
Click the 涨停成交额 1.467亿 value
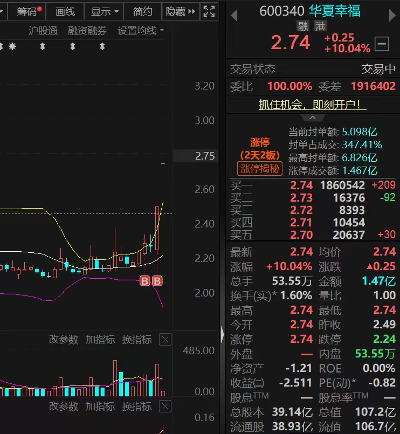coord(360,170)
